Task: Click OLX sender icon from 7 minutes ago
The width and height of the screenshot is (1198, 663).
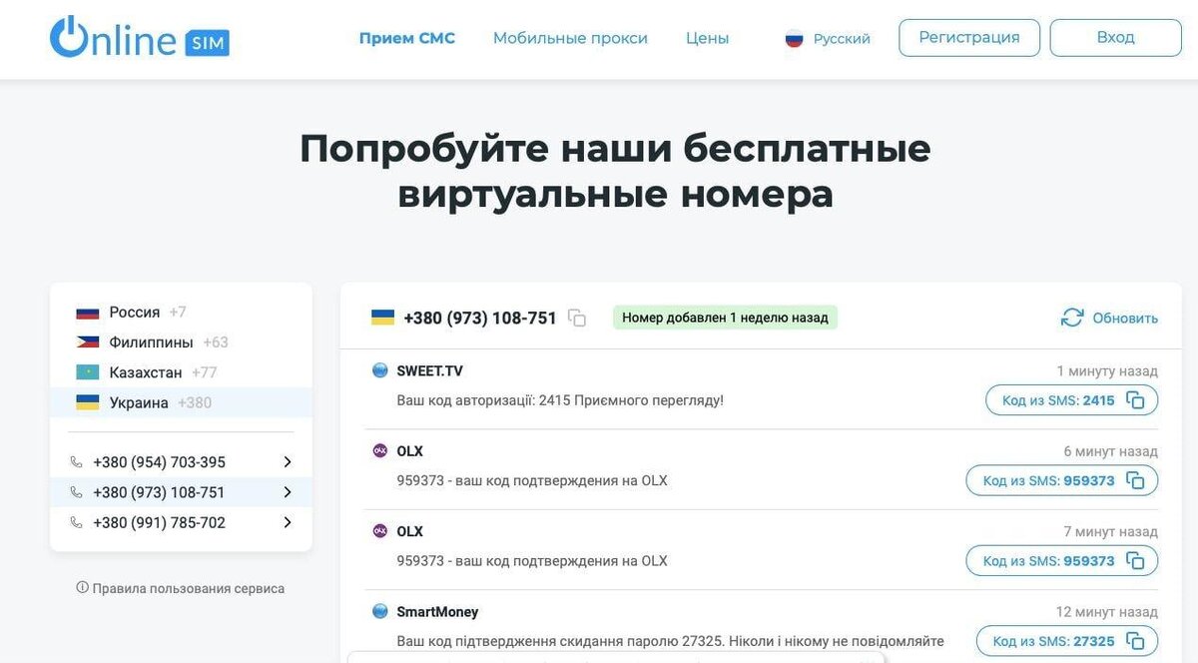Action: [x=379, y=531]
